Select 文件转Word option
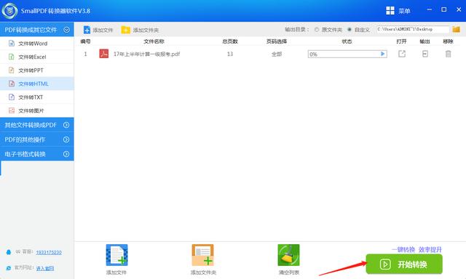The height and width of the screenshot is (279, 466). coord(37,44)
